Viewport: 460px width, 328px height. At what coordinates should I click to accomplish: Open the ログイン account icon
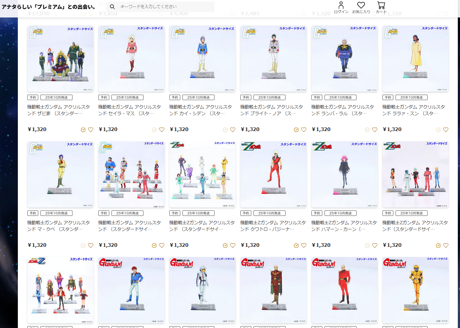click(341, 7)
